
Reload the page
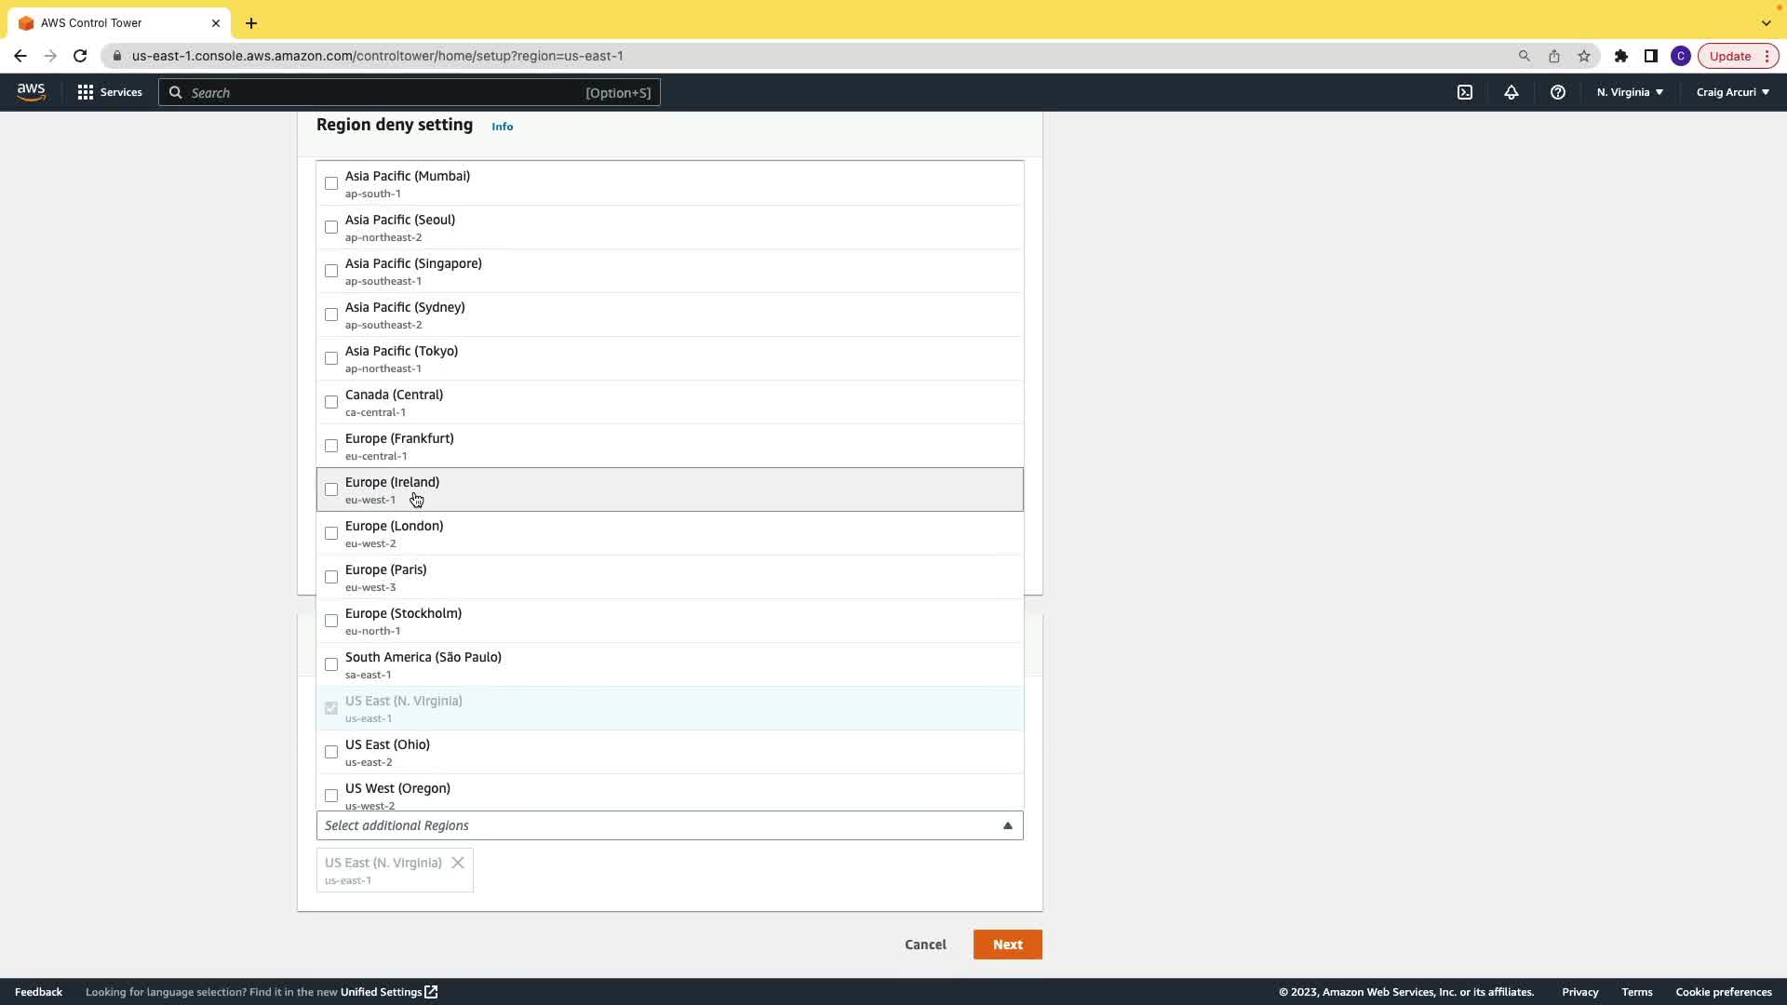point(80,56)
